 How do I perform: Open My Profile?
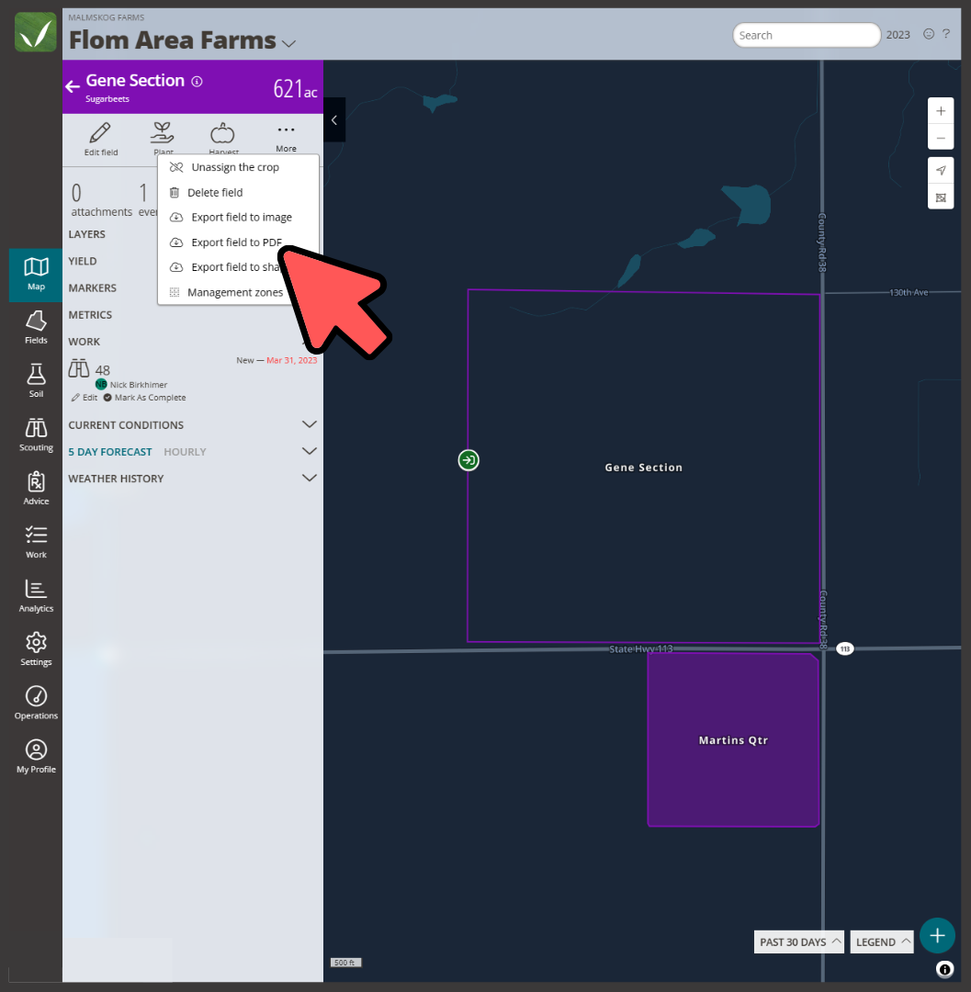[36, 757]
